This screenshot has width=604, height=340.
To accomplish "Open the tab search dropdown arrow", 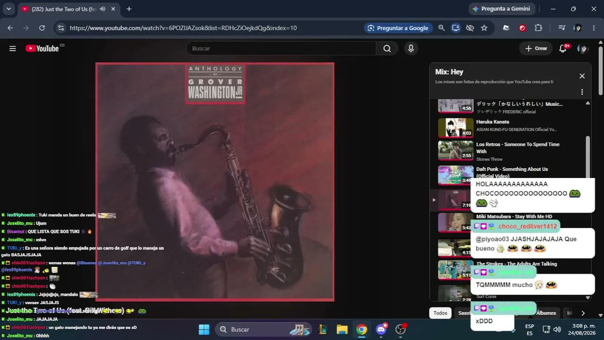I will [x=9, y=9].
